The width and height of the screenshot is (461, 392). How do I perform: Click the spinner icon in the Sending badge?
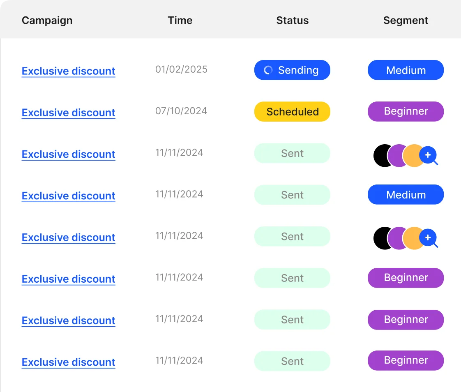click(268, 70)
